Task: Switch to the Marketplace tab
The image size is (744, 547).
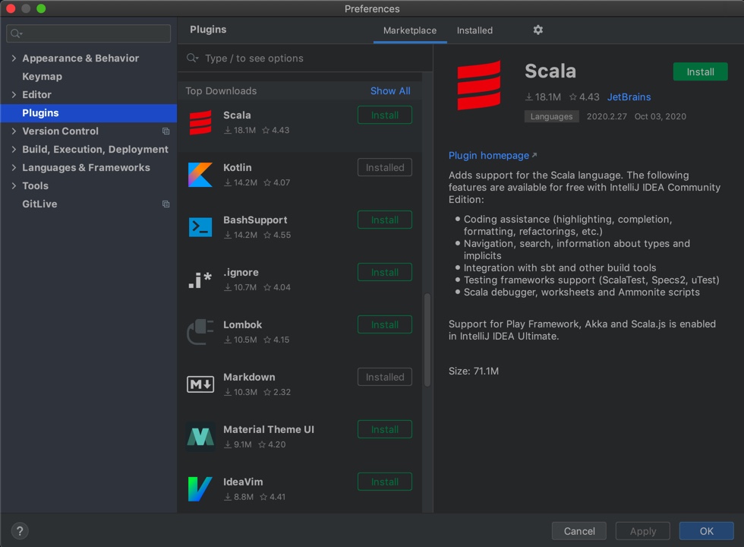Action: click(409, 30)
